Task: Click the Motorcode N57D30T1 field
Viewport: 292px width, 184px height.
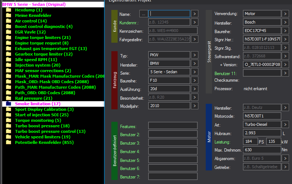Action: pos(262,116)
